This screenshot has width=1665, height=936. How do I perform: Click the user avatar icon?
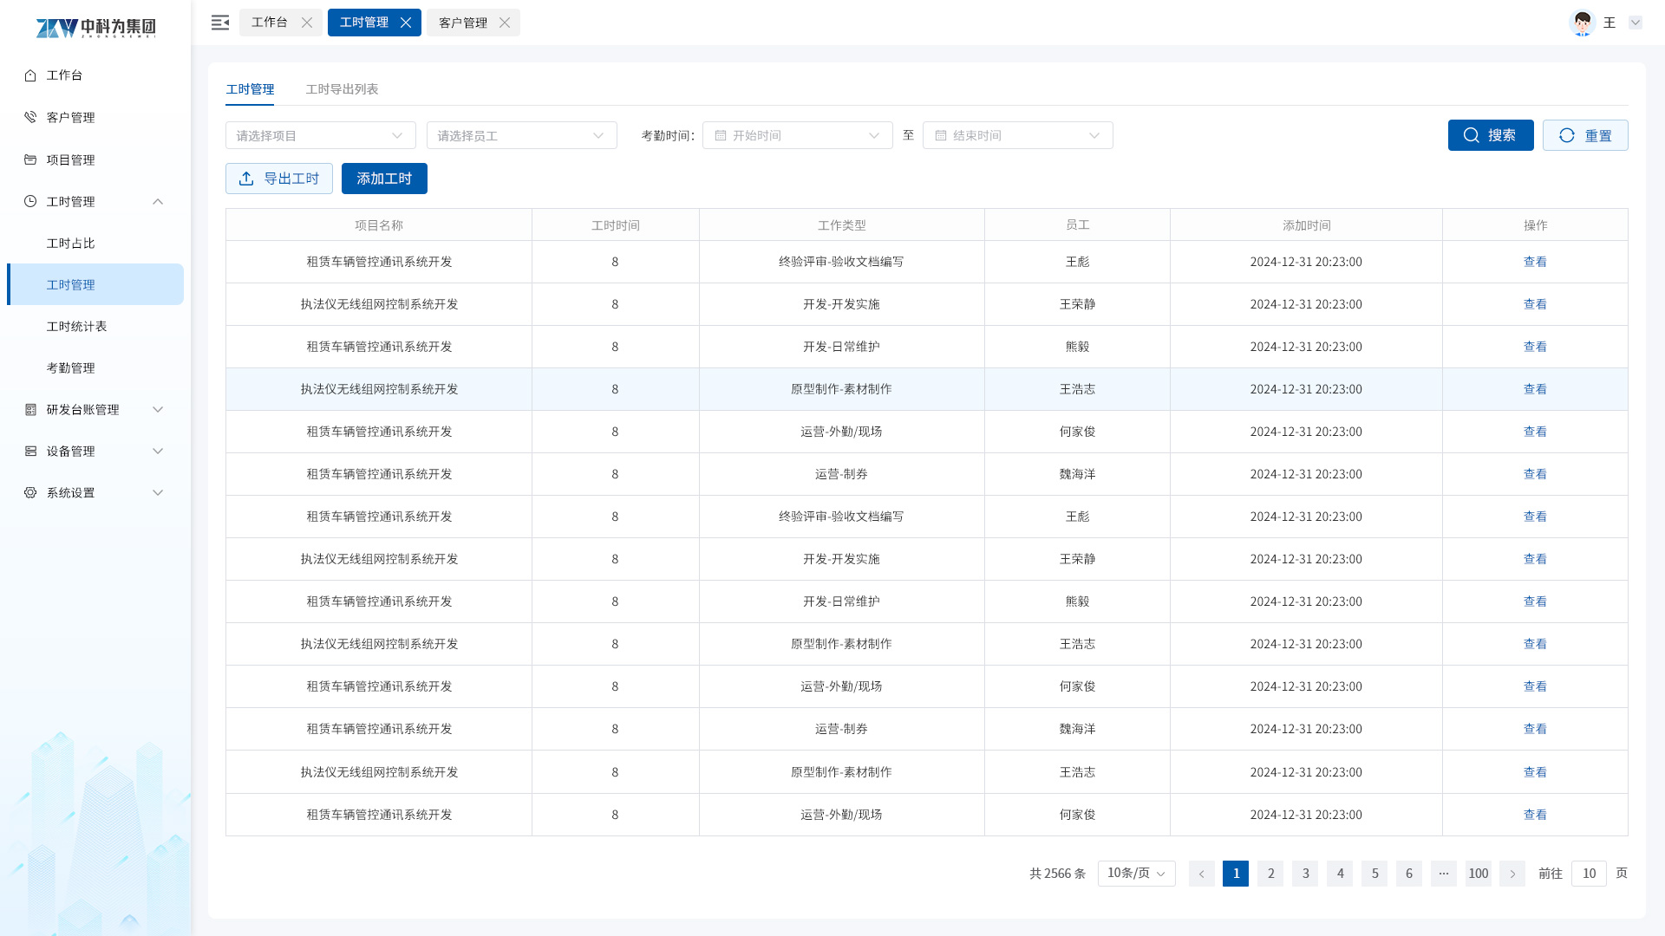pos(1583,23)
